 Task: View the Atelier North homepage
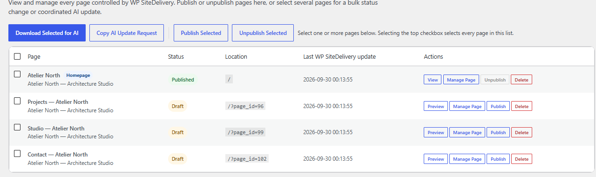point(433,80)
